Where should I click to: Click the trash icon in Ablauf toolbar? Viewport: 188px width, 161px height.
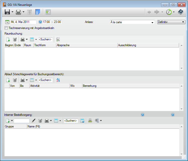(15, 80)
